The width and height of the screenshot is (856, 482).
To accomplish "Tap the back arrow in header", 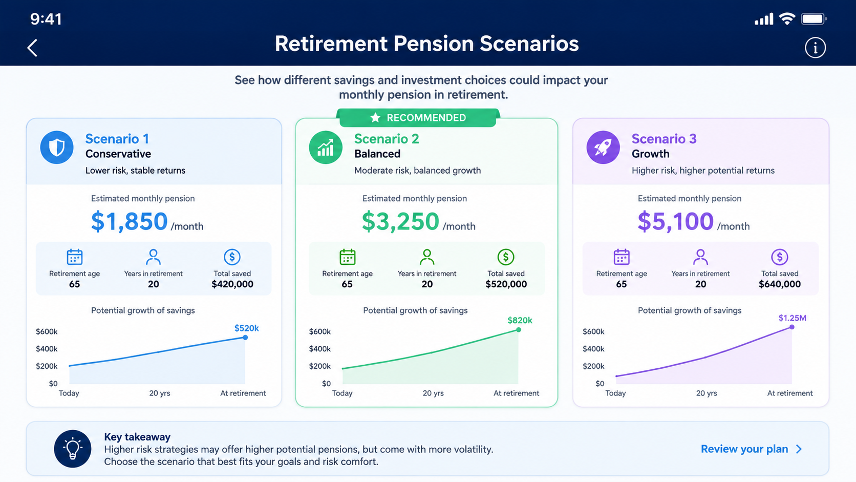I will [x=32, y=48].
